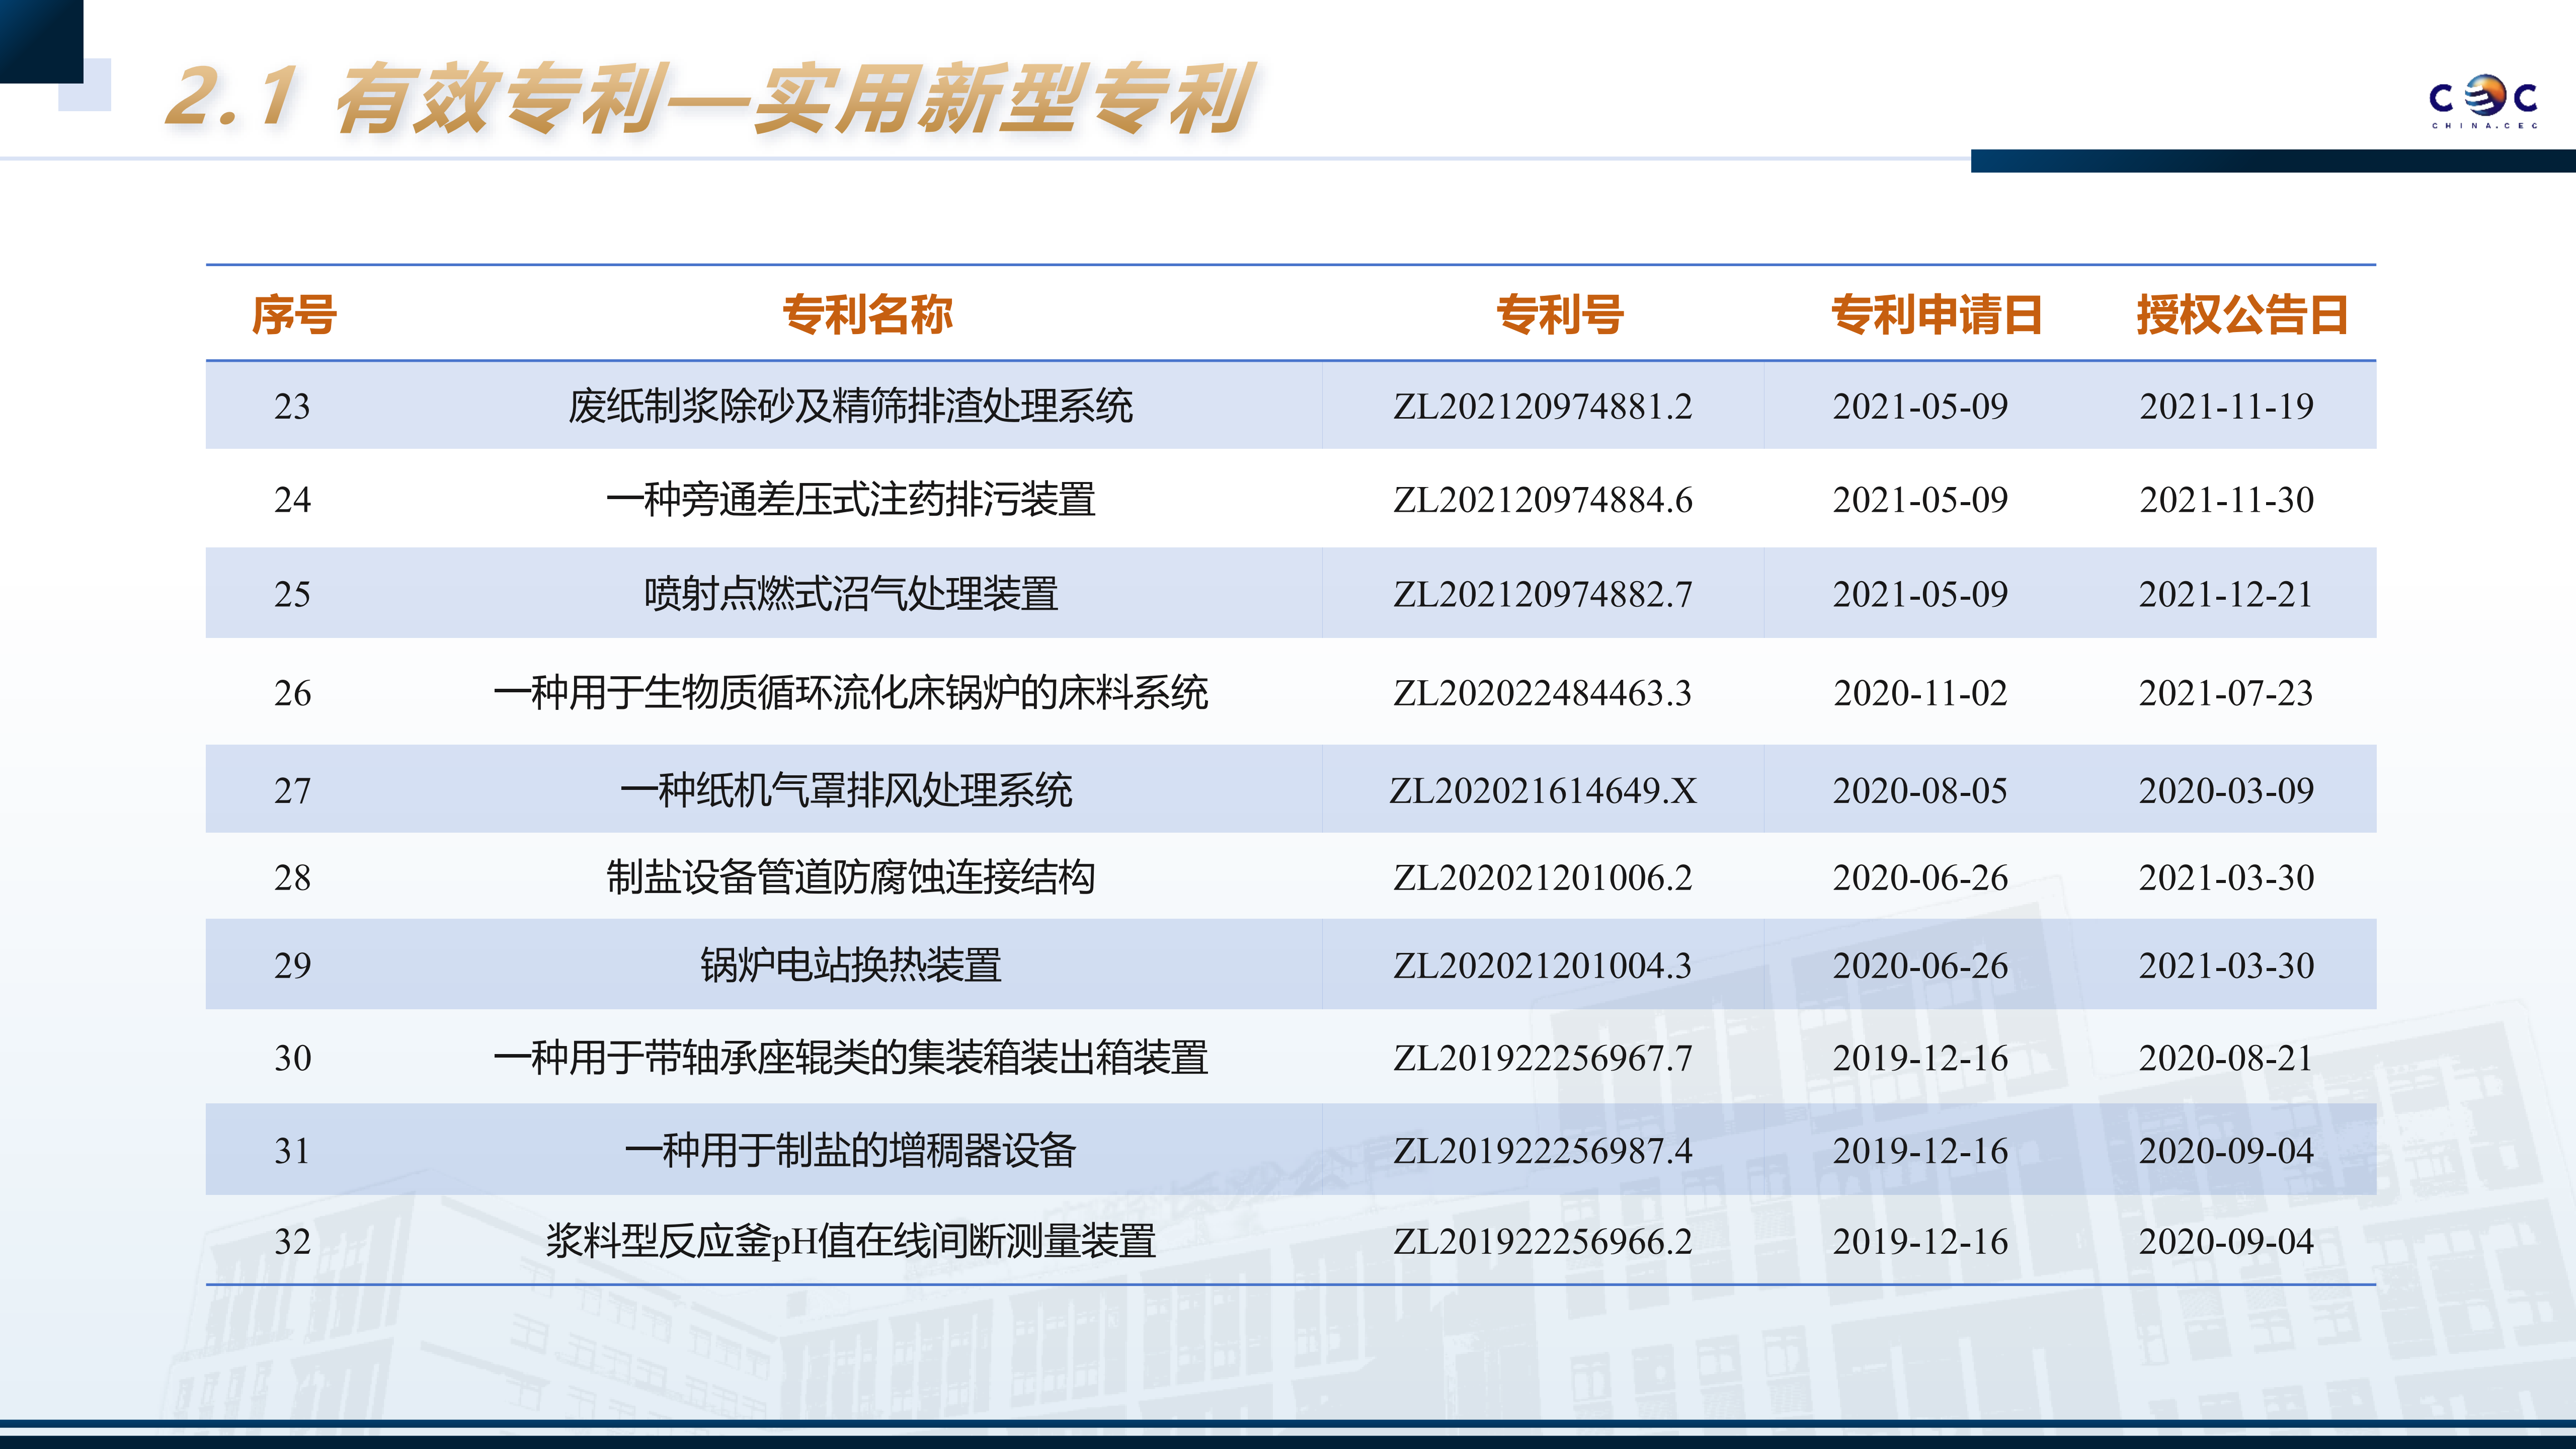Select the 序号 column header

(293, 314)
